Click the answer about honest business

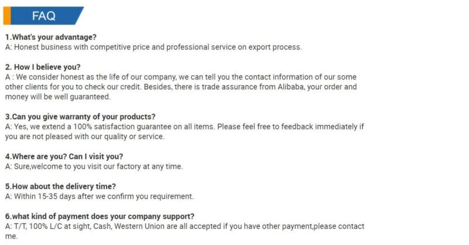[x=154, y=47]
